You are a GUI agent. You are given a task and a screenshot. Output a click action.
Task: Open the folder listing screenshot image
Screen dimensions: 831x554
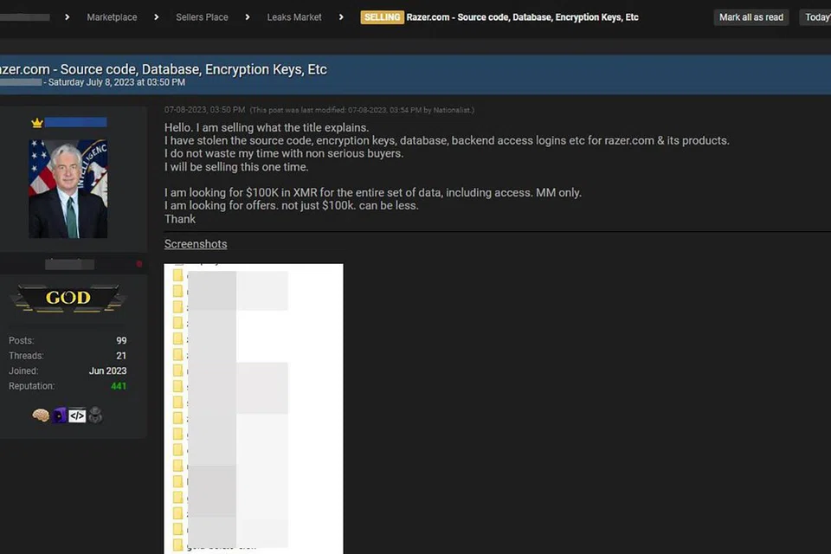[254, 407]
